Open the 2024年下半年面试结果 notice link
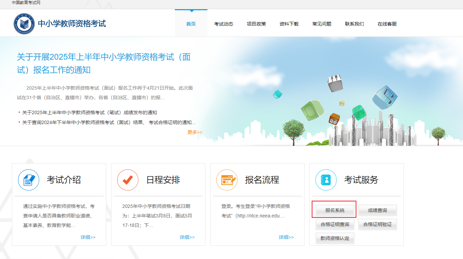This screenshot has height=259, width=463. (109, 122)
